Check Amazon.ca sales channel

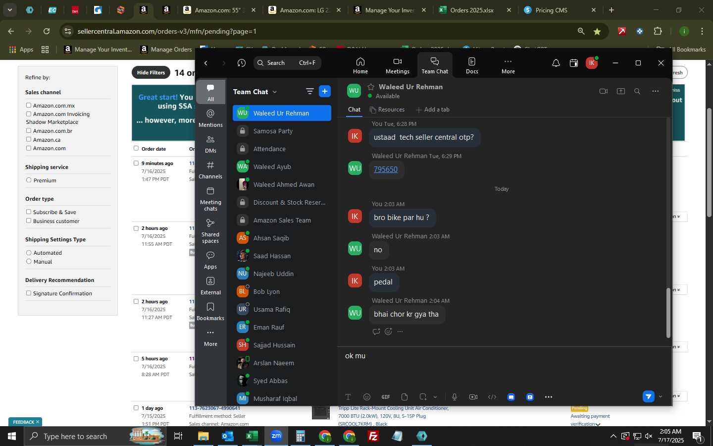[x=29, y=139]
